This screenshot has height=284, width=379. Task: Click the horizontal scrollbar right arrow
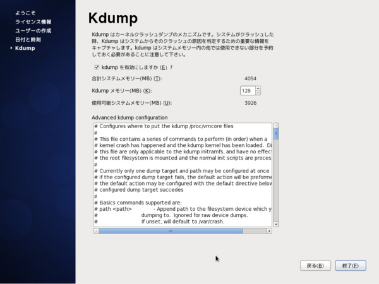[269, 231]
